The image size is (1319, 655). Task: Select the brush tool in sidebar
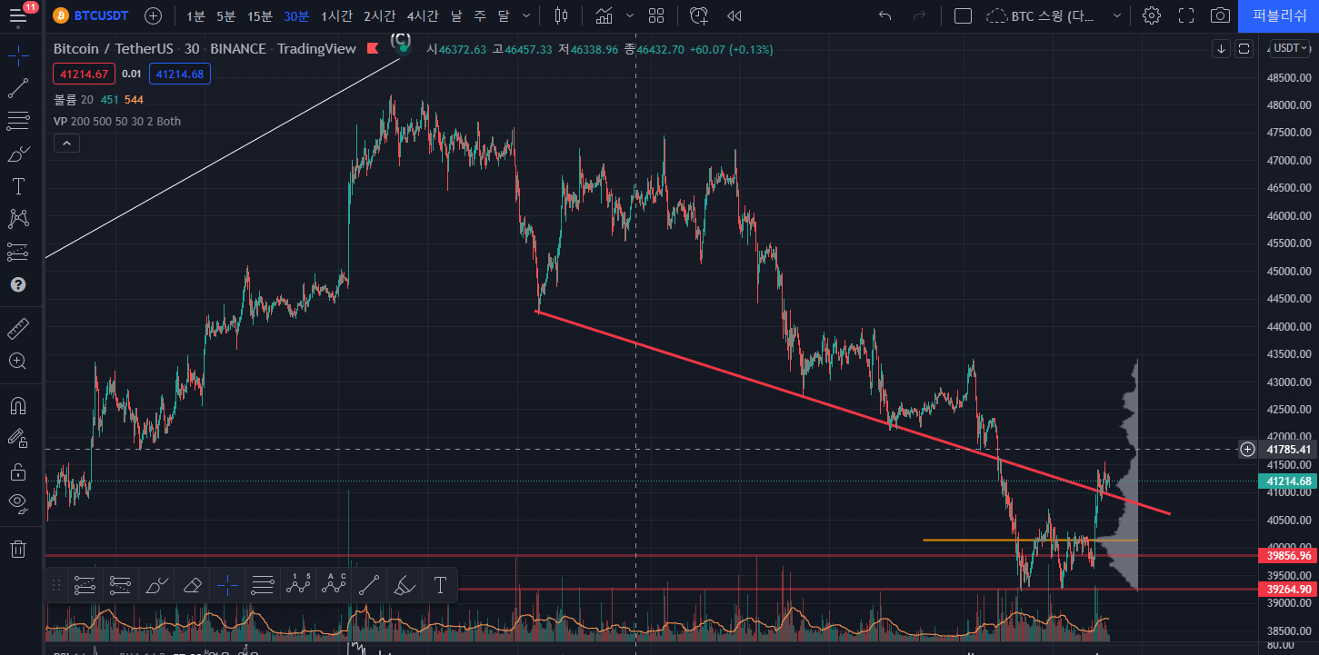(x=18, y=154)
